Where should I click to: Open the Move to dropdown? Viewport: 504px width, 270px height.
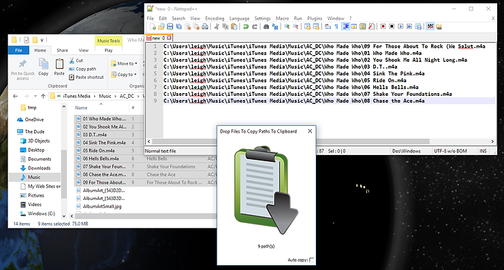124,63
